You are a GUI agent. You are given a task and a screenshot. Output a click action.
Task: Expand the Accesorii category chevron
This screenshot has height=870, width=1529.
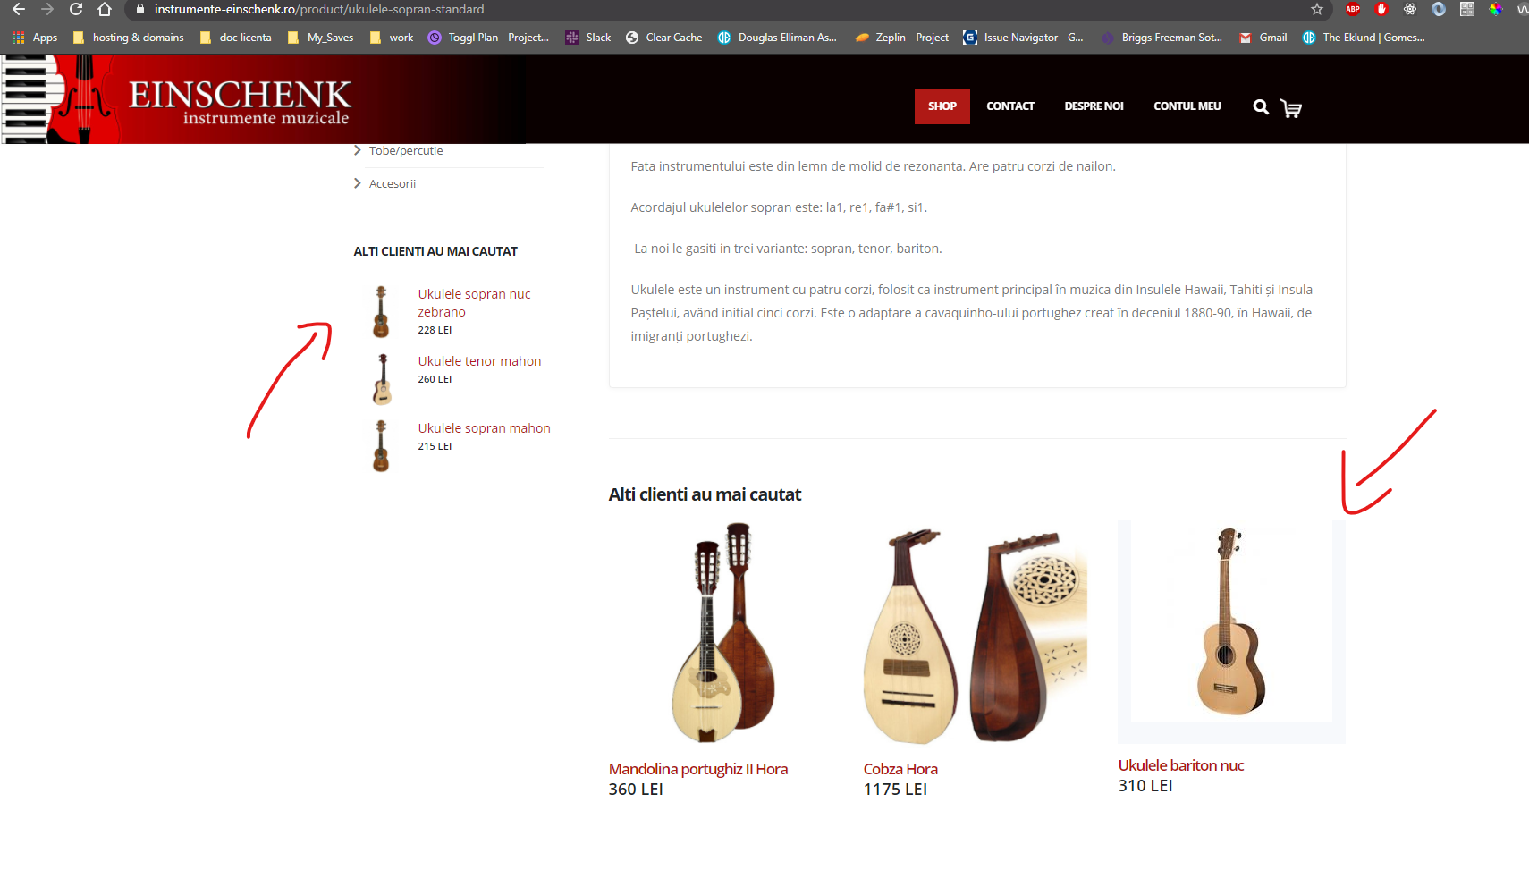coord(358,183)
